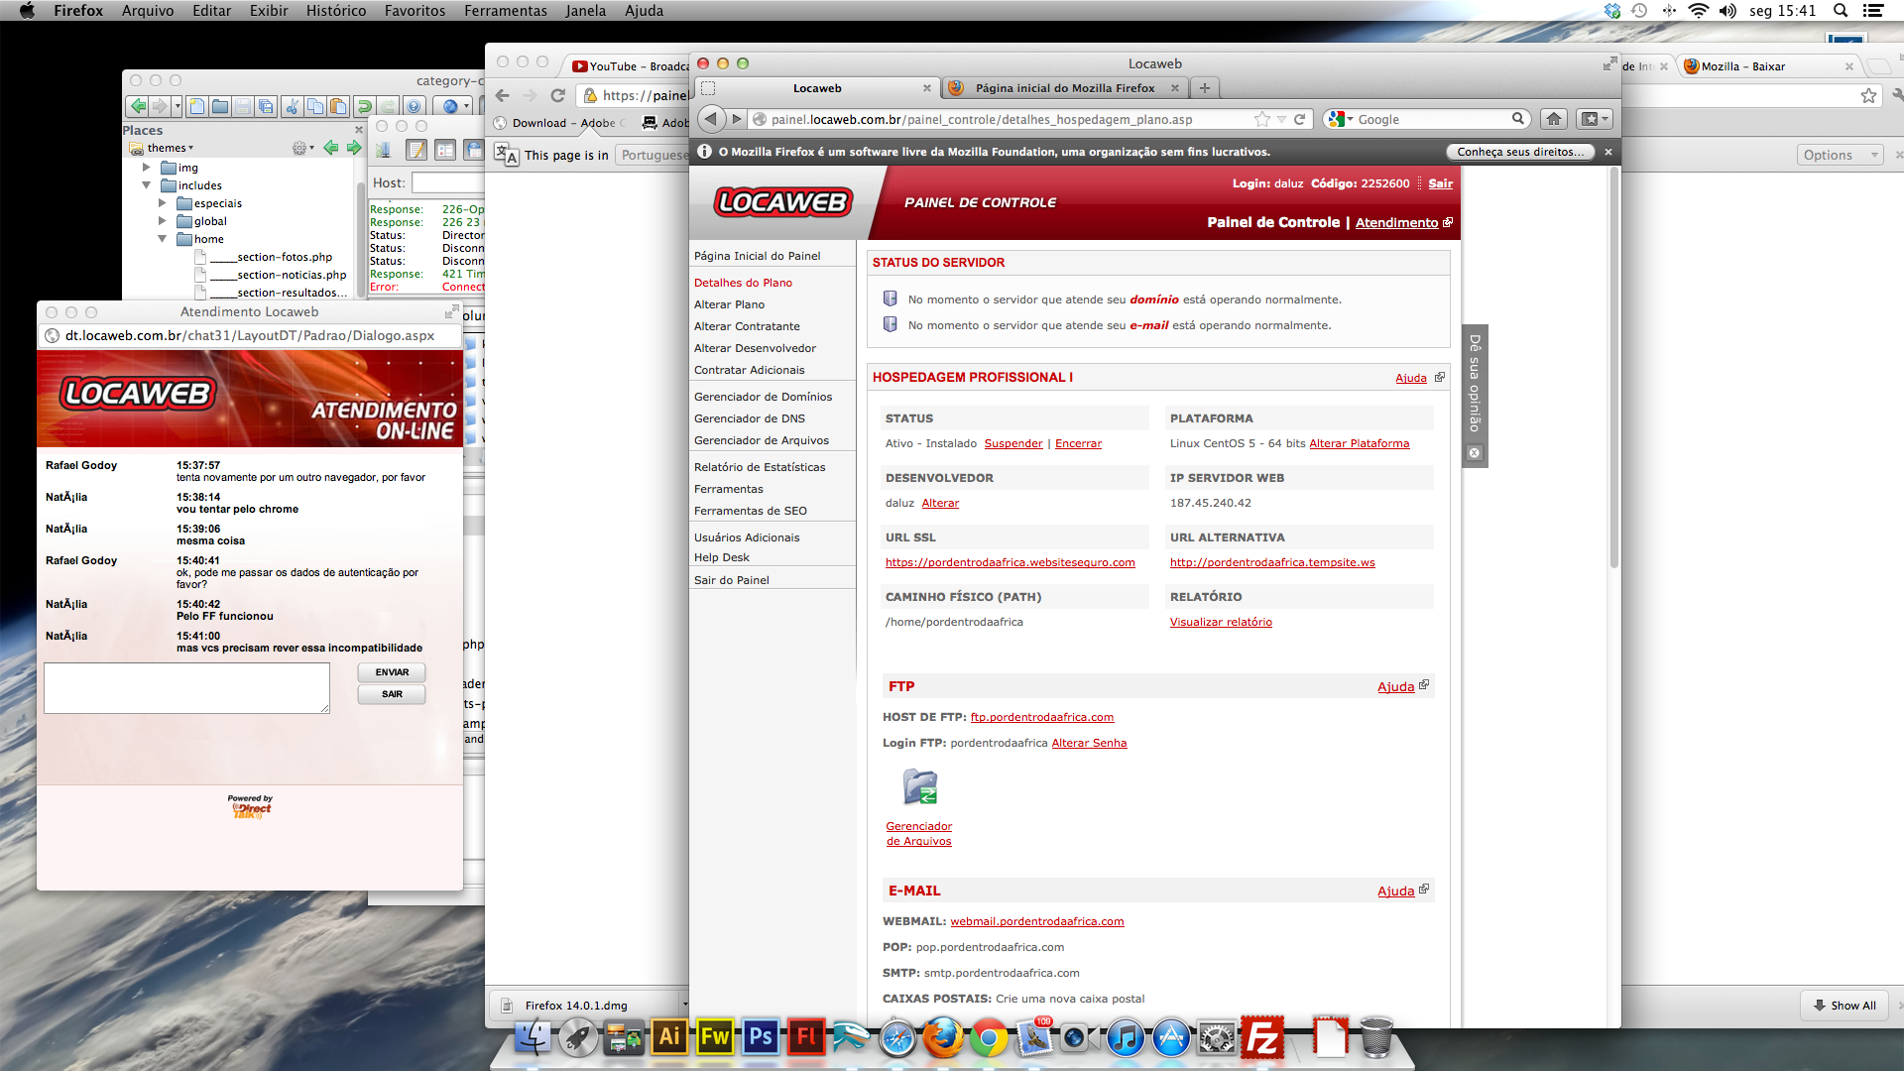
Task: Open the Places gear settings menu
Action: [302, 148]
